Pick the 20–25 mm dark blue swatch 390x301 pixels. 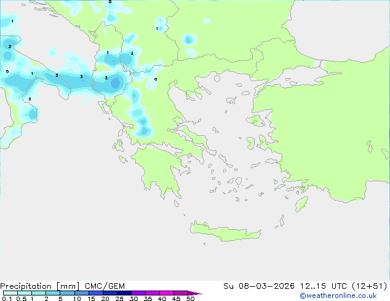point(110,293)
